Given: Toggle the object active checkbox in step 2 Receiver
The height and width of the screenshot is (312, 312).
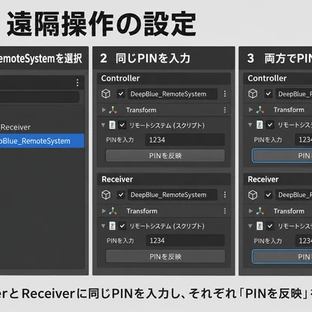Looking at the screenshot, I should pyautogui.click(x=121, y=195).
